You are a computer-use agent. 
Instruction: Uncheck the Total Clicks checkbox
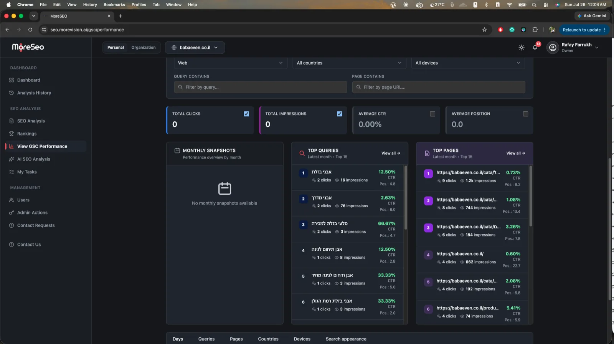246,114
